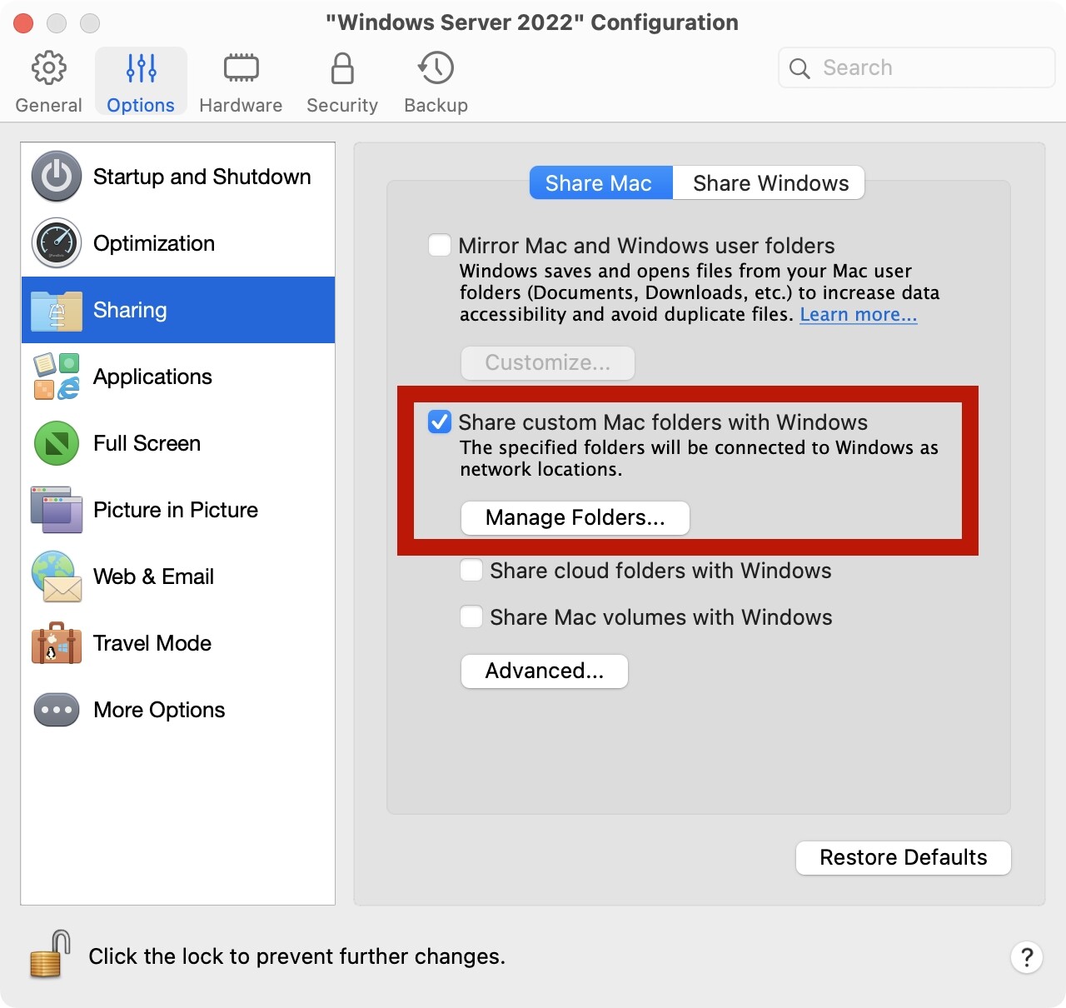Screen dimensions: 1066x1008
Task: Open the Backup clock toolbar icon
Action: [x=436, y=68]
